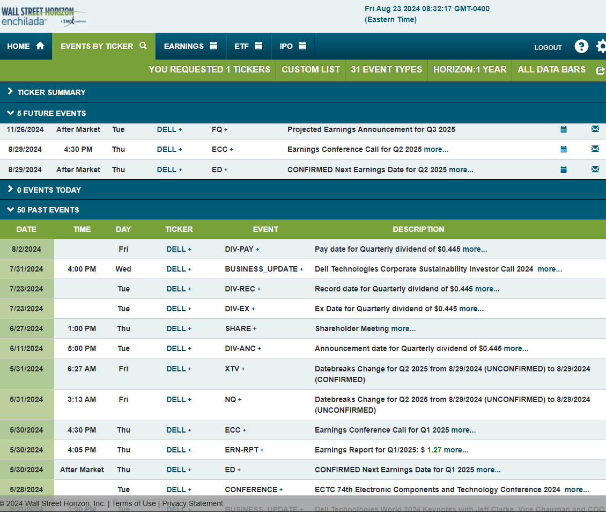The height and width of the screenshot is (512, 606).
Task: Click the All Data Bars option
Action: click(551, 70)
